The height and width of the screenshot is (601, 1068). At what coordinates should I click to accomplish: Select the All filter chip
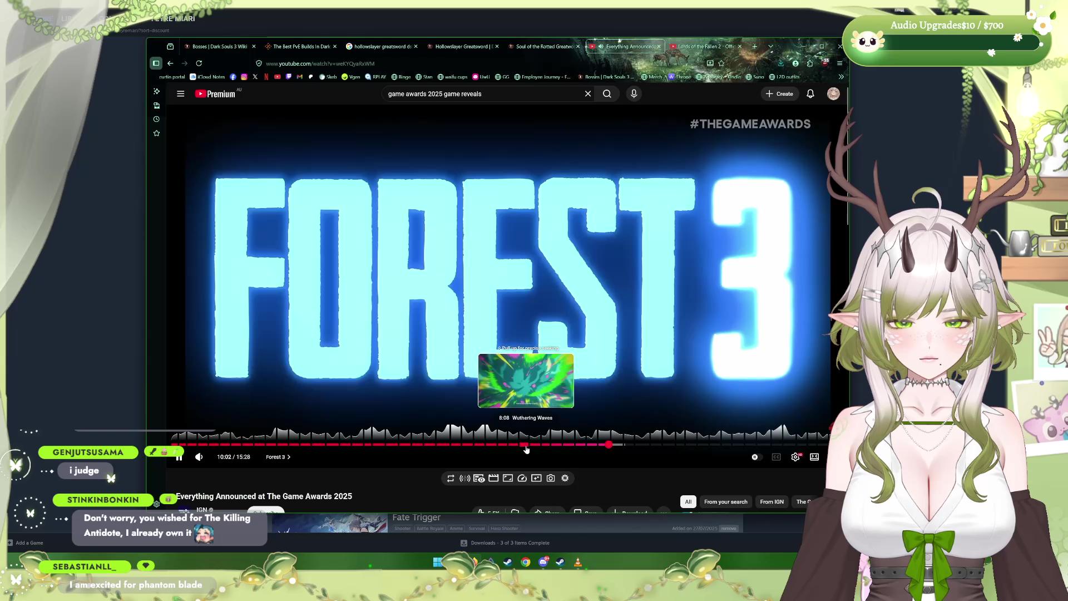(688, 502)
